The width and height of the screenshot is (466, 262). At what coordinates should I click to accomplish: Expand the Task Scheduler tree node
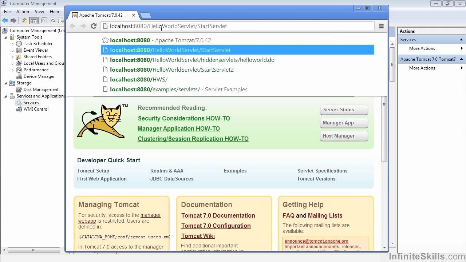pyautogui.click(x=12, y=44)
